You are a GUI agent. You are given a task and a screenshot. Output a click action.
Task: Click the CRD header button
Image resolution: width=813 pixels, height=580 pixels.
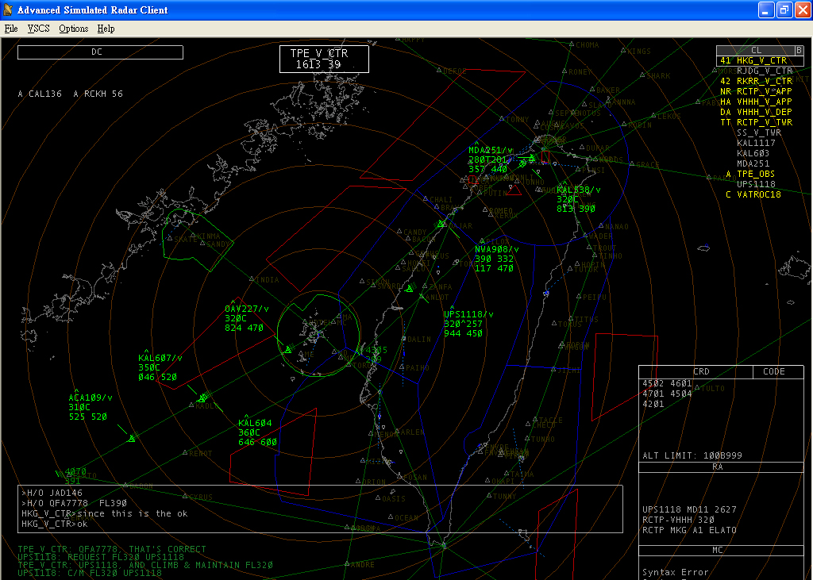click(695, 371)
